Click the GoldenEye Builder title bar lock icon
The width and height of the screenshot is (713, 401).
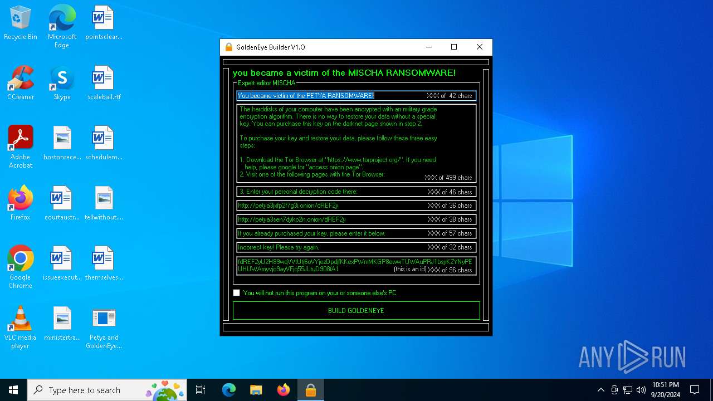pyautogui.click(x=228, y=47)
